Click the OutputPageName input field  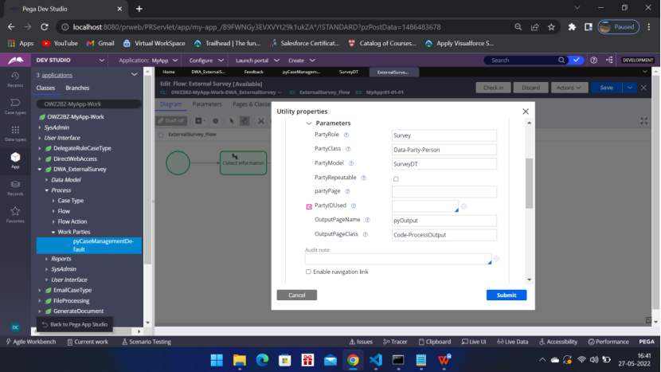444,221
